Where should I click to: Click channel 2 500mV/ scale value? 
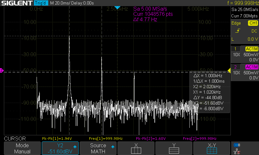pyautogui.click(x=251, y=73)
